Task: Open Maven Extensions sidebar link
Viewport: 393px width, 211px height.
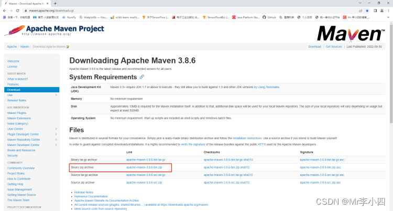Action: (x=19, y=118)
